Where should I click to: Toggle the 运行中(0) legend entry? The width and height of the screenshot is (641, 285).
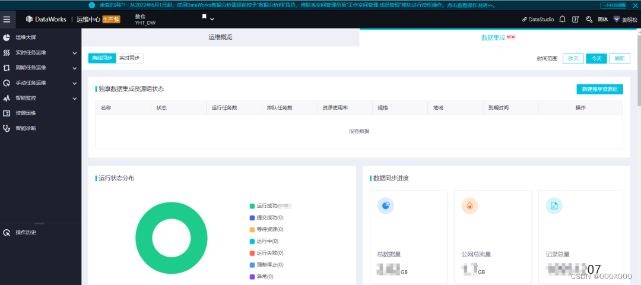(x=264, y=241)
